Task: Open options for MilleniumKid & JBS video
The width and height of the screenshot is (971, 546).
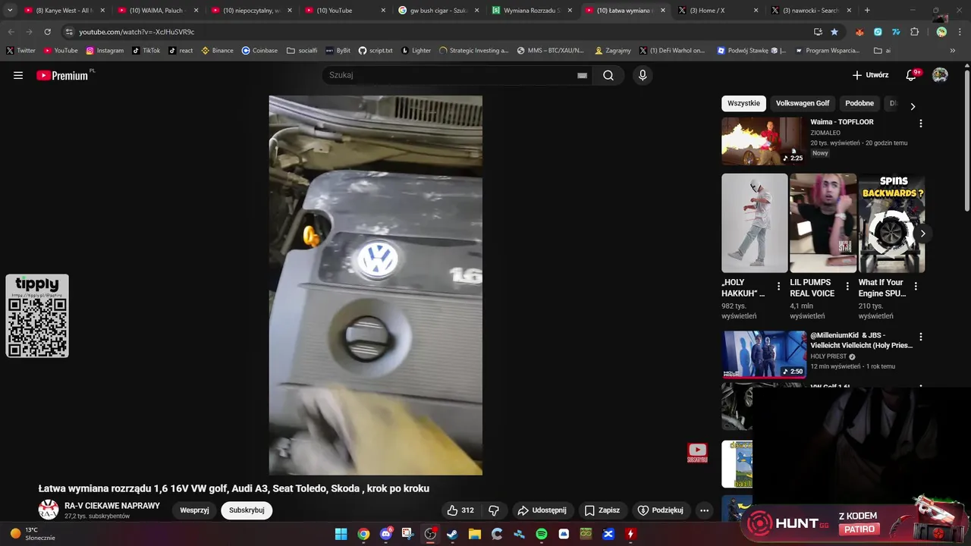Action: [921, 337]
